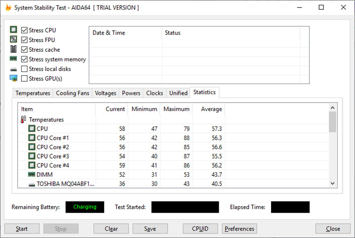355x238 pixels.
Task: Click the black Test Started field
Action: [185, 207]
